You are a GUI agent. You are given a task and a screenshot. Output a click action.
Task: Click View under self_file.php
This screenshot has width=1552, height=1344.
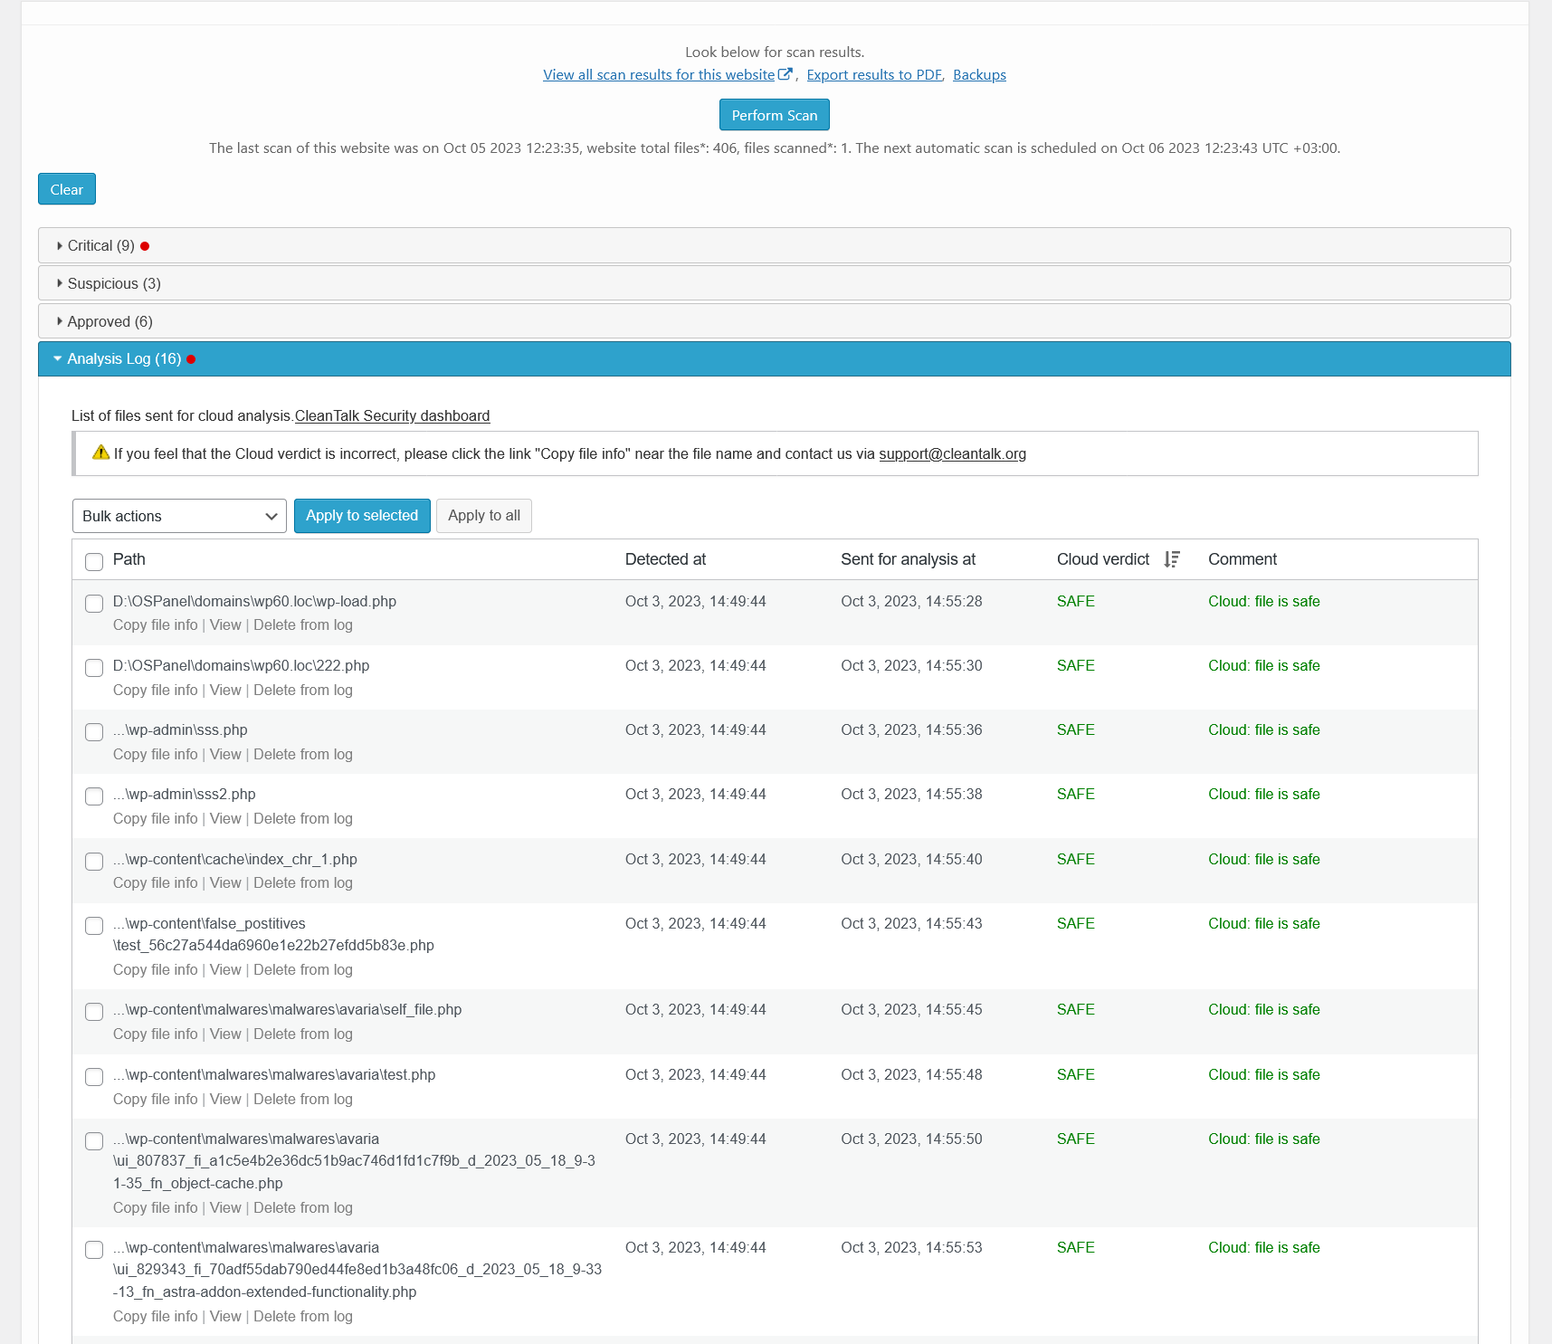pos(225,1034)
